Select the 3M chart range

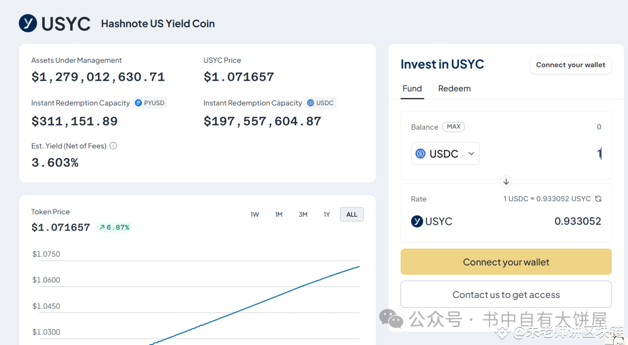[303, 214]
